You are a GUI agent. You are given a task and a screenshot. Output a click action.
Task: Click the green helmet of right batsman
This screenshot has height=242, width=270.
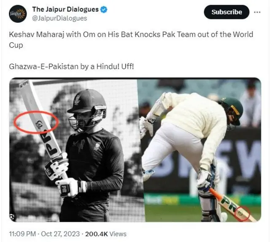click(x=232, y=110)
